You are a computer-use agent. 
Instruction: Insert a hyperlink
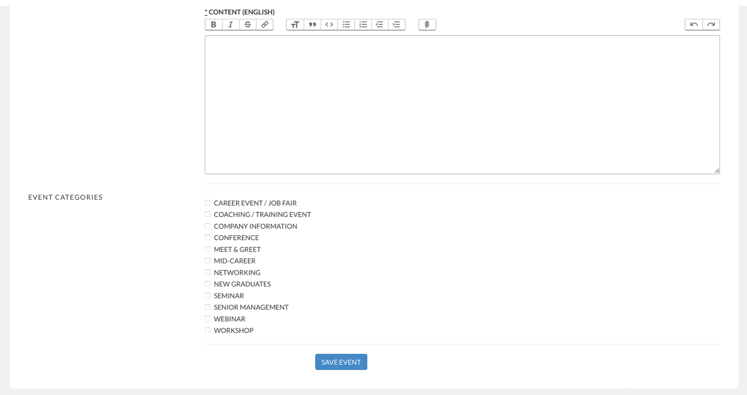(x=265, y=24)
